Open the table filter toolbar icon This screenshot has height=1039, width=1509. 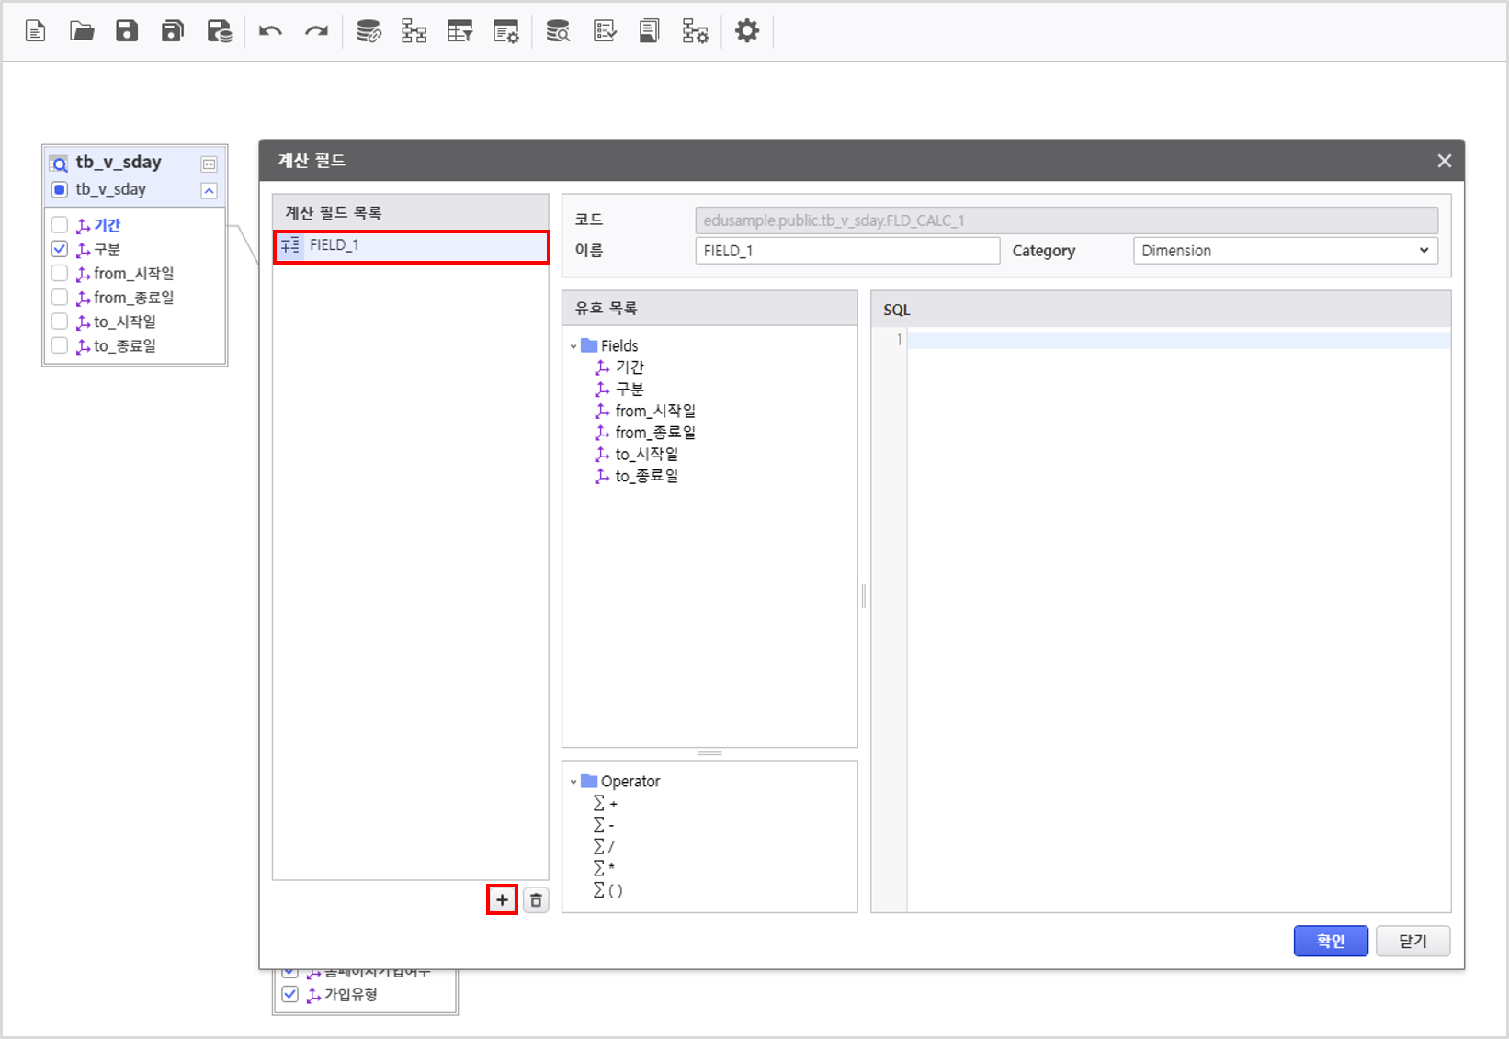460,31
